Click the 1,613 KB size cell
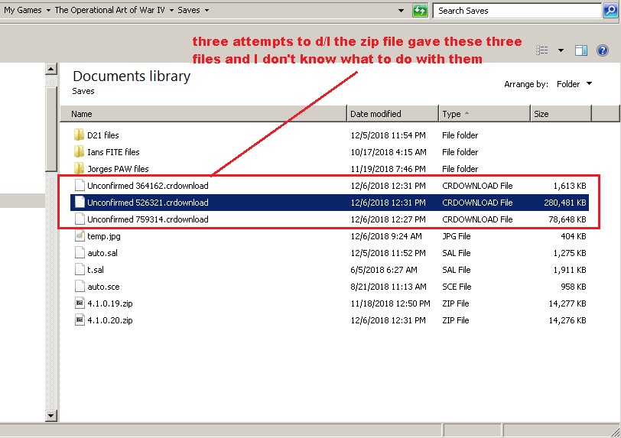The width and height of the screenshot is (621, 438). tap(570, 185)
